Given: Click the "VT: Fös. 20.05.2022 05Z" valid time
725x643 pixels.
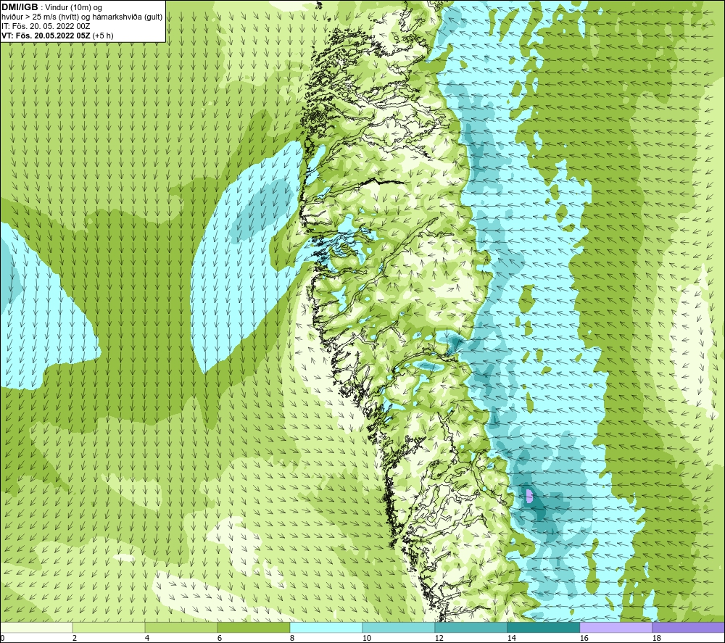Looking at the screenshot, I should click(46, 35).
